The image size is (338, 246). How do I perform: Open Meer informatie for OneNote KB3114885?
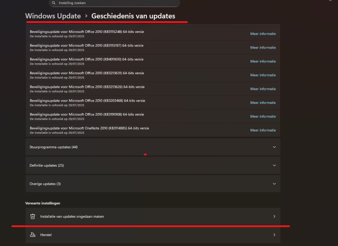tap(263, 130)
